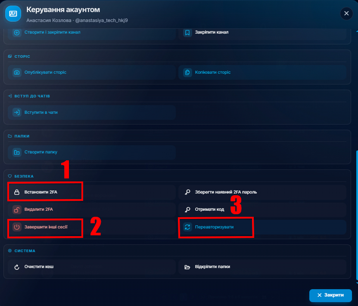Select Очистити кеш in the Система section
358x306 pixels.
coord(92,267)
